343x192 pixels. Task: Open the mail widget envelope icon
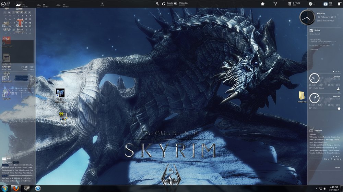(4, 159)
